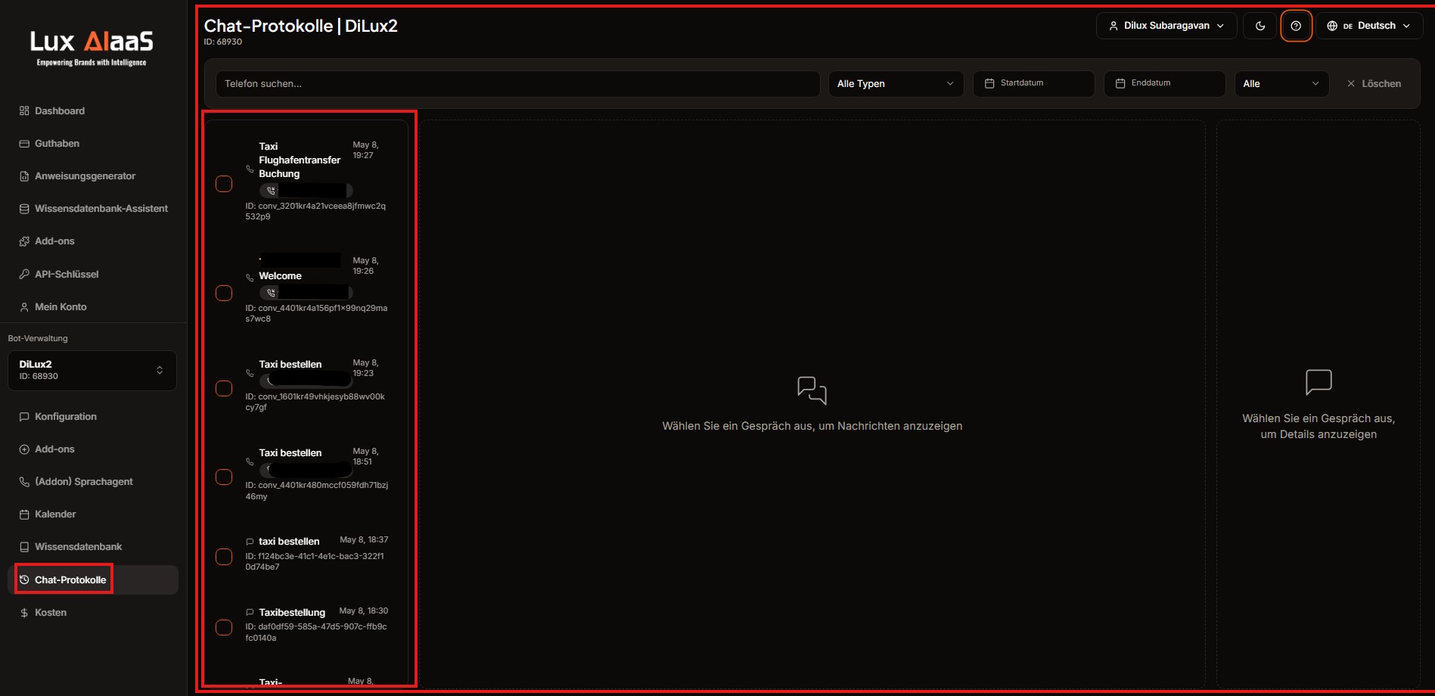Click redacted phone number badge under Welcome
1435x696 pixels.
(306, 293)
